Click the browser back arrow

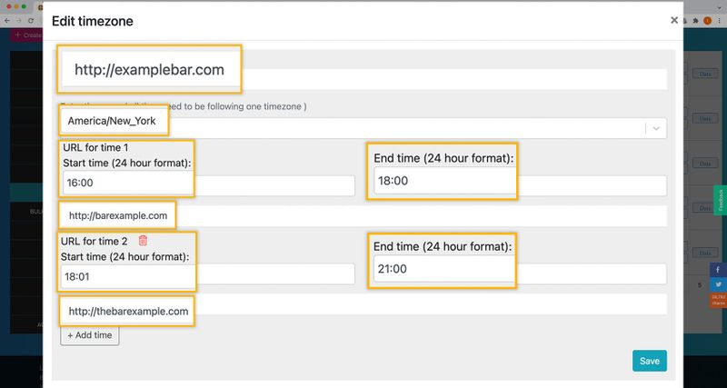7,19
